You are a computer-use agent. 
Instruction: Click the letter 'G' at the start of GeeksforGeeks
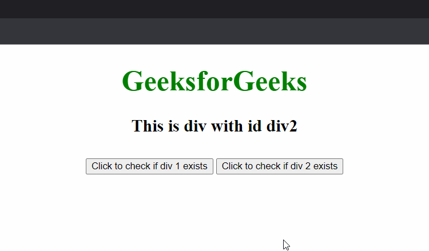(x=132, y=81)
